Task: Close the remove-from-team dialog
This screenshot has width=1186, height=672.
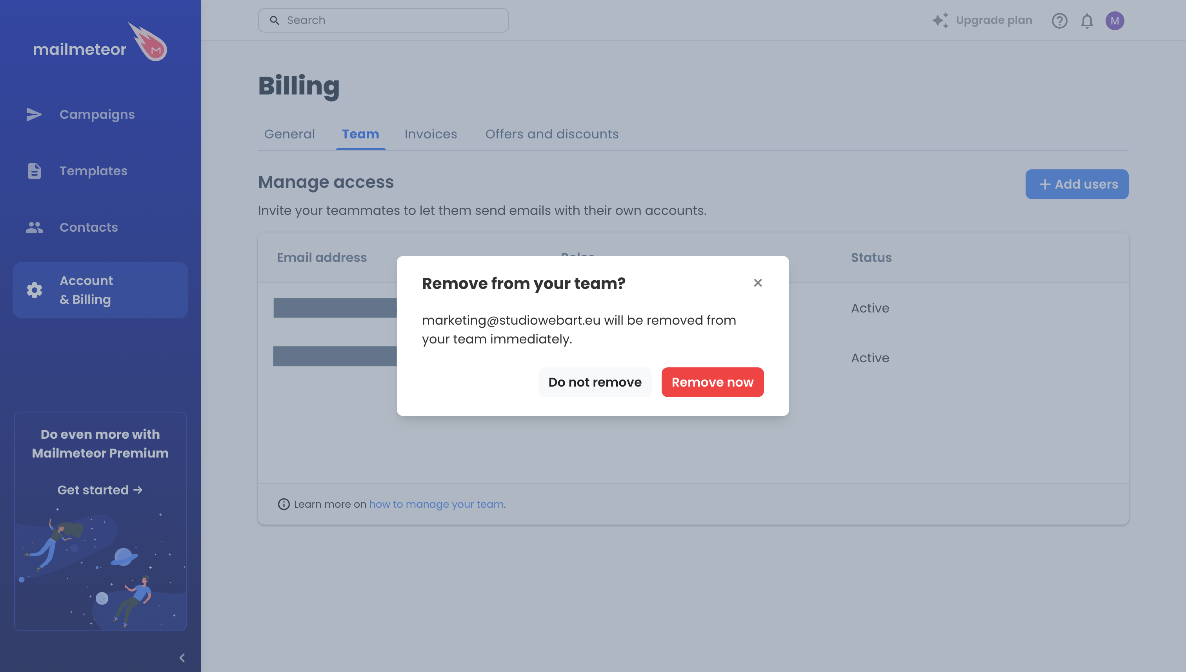Action: coord(758,283)
